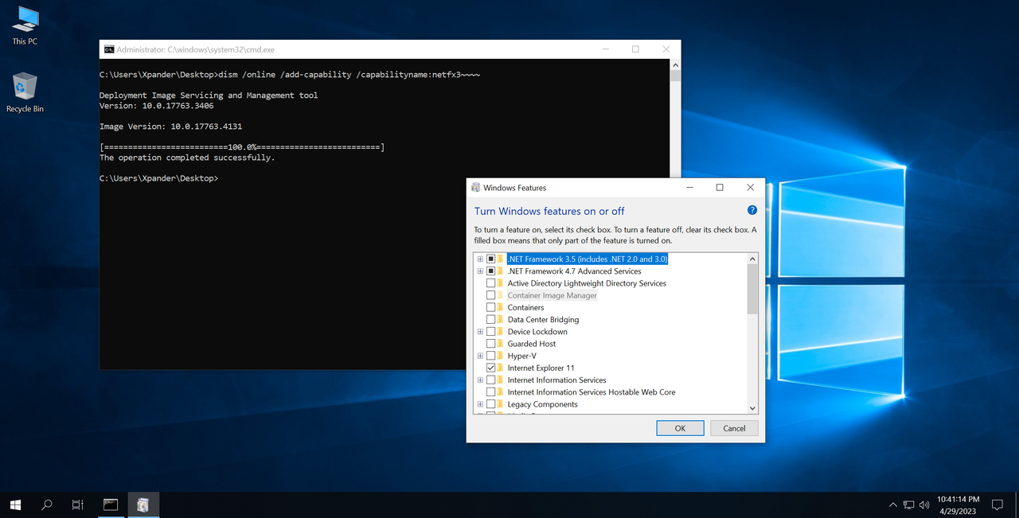This screenshot has width=1019, height=518.
Task: Select the Recycle Bin desktop icon
Action: [x=25, y=92]
